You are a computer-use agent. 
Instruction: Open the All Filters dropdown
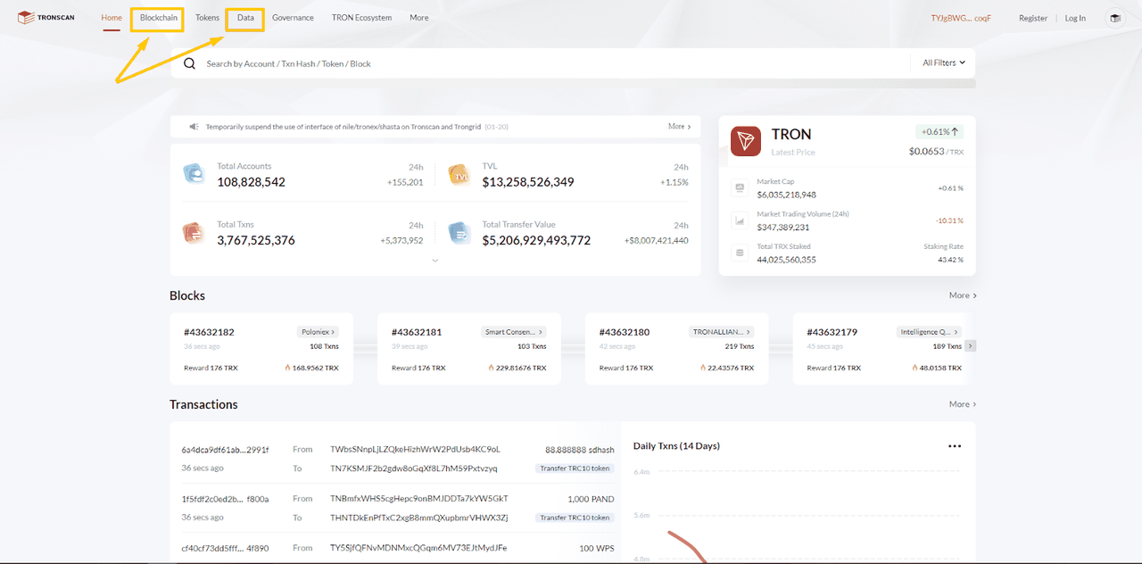[x=943, y=62]
